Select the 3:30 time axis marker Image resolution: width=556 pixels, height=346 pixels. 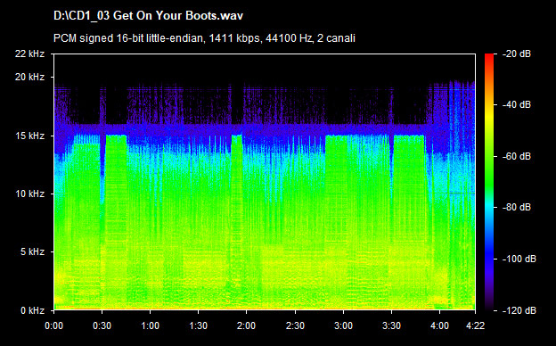[391, 325]
